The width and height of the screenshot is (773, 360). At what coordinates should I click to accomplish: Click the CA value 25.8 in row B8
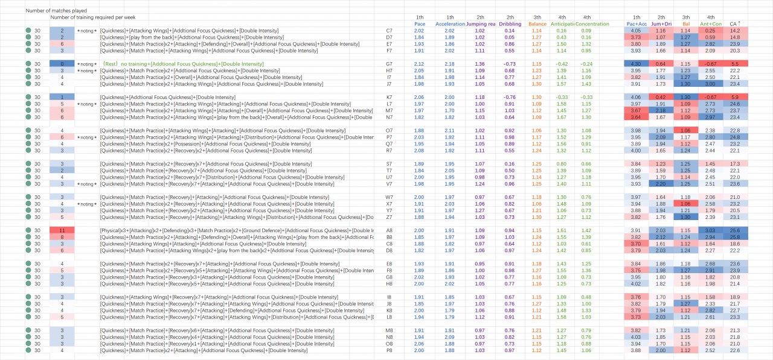pyautogui.click(x=735, y=237)
